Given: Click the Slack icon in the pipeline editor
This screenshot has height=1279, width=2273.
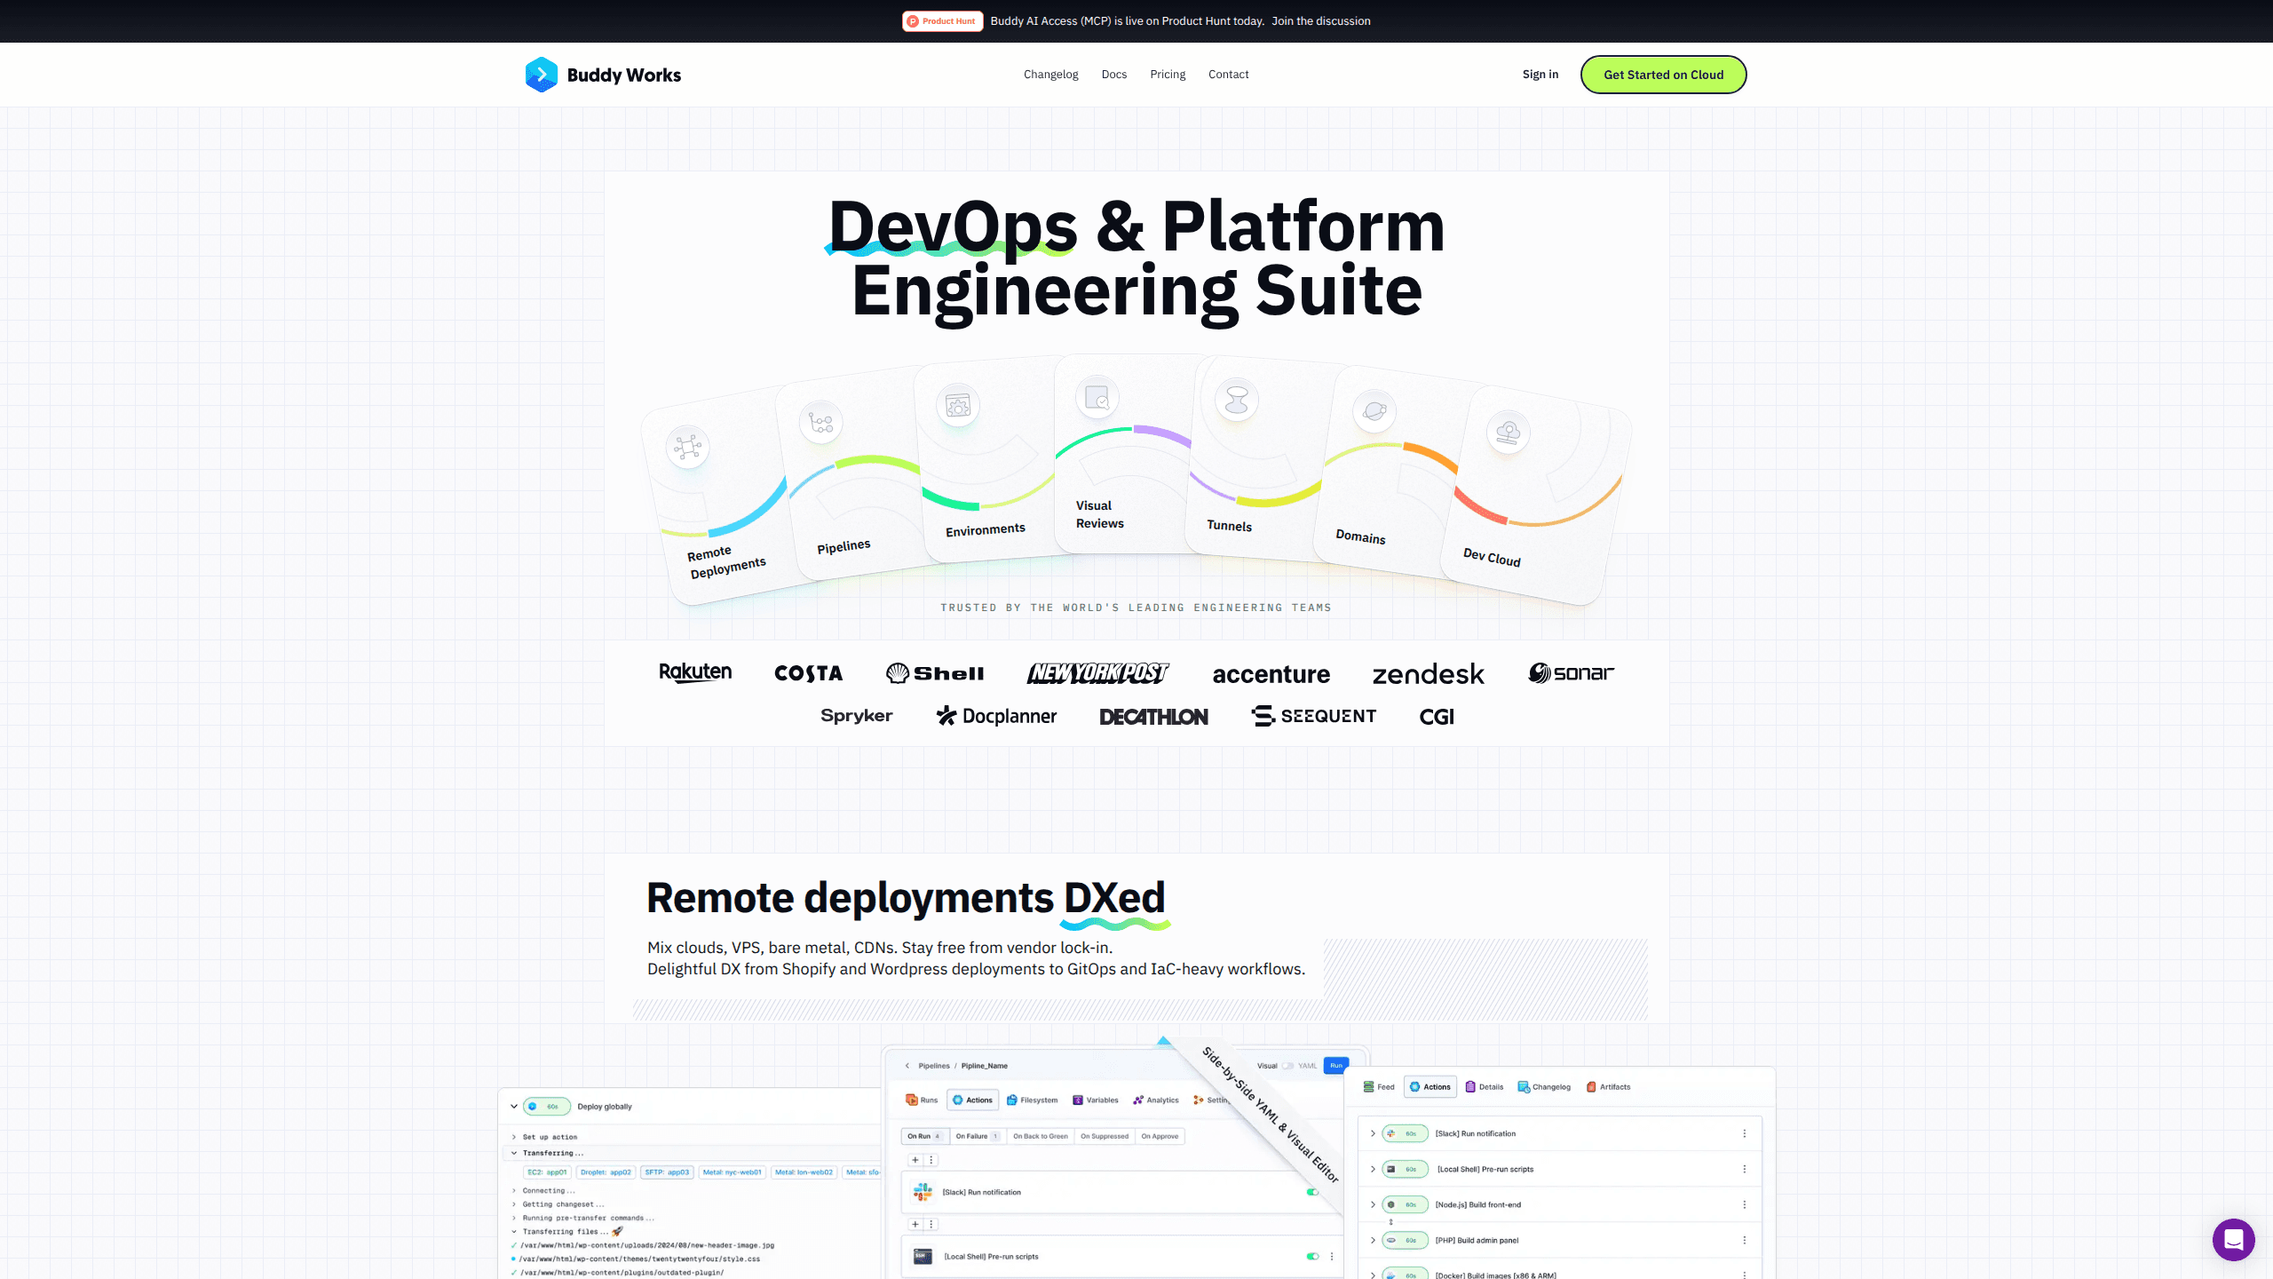Looking at the screenshot, I should [923, 1192].
